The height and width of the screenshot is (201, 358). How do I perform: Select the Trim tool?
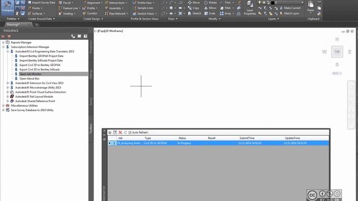[x=225, y=2]
